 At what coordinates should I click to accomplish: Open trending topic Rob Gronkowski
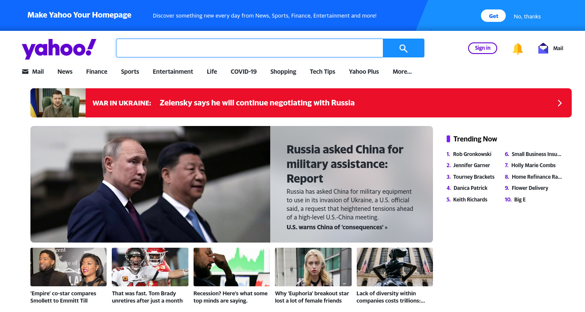[x=472, y=154]
